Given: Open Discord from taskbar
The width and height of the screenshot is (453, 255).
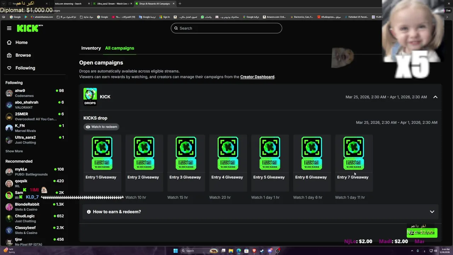Looking at the screenshot, I should (270, 251).
